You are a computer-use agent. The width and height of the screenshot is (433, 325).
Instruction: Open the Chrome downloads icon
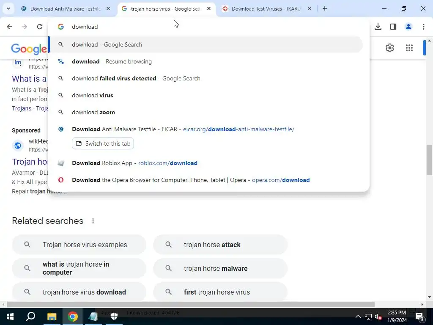[378, 27]
